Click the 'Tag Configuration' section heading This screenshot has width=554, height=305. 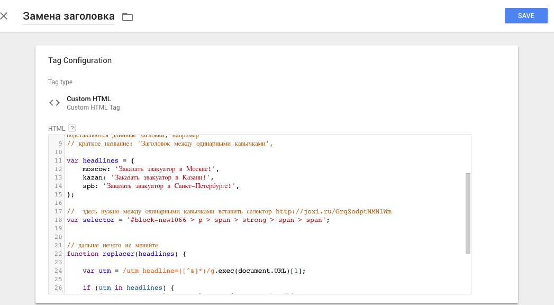(x=80, y=60)
